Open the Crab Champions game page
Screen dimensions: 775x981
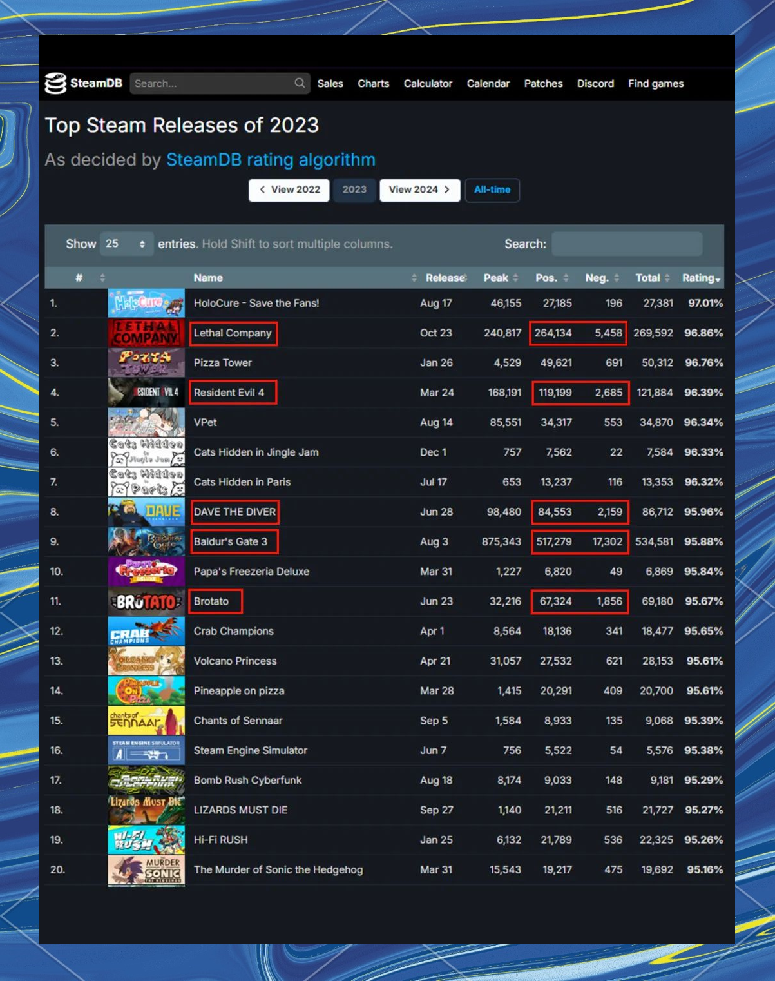coord(233,631)
